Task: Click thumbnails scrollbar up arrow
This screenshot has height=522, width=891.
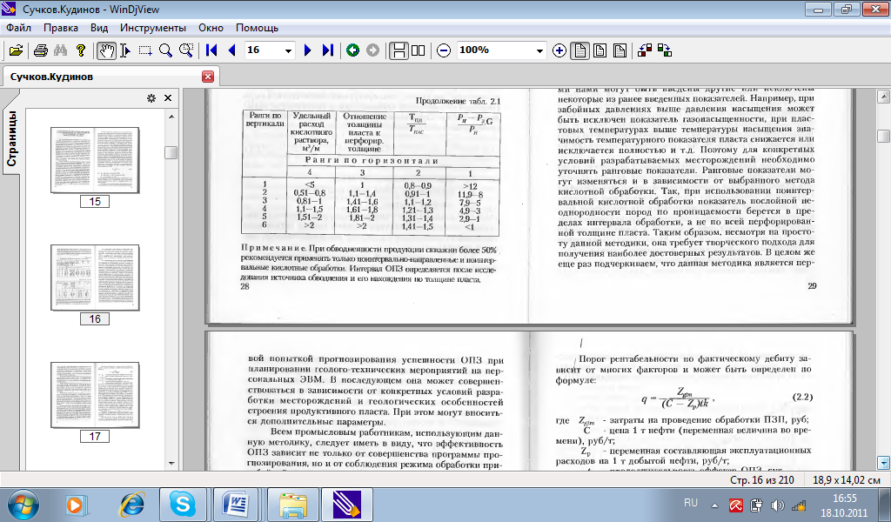Action: 171,117
